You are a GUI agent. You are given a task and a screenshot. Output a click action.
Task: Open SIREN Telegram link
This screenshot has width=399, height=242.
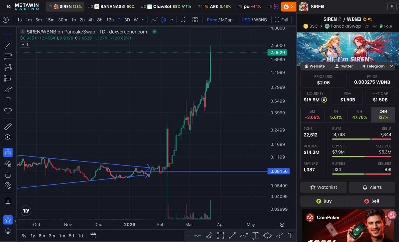[373, 66]
